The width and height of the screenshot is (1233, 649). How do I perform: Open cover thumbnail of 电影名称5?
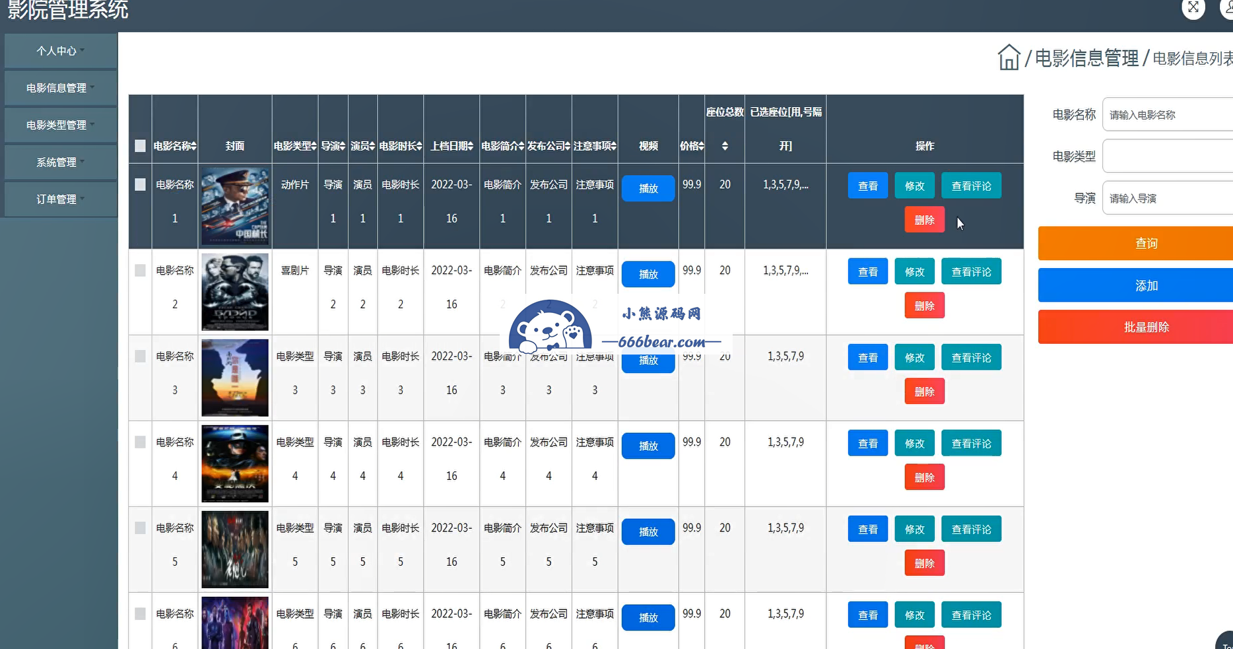(235, 549)
